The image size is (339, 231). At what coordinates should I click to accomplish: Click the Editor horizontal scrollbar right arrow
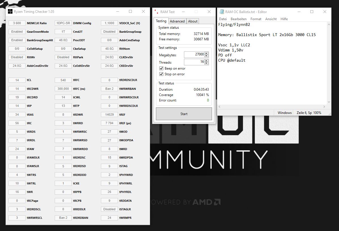(x=324, y=107)
